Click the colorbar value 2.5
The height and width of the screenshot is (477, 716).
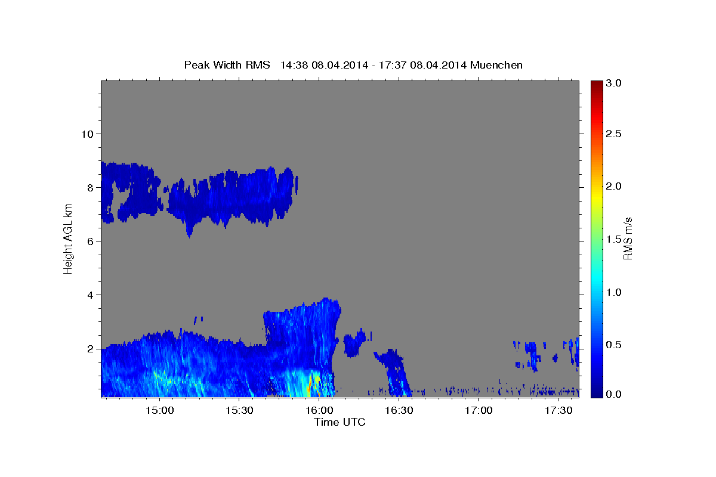click(614, 134)
